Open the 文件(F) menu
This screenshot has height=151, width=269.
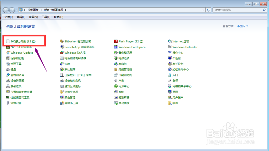9,17
